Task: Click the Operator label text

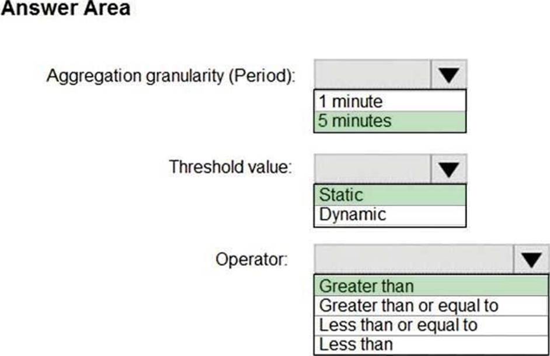Action: (252, 258)
